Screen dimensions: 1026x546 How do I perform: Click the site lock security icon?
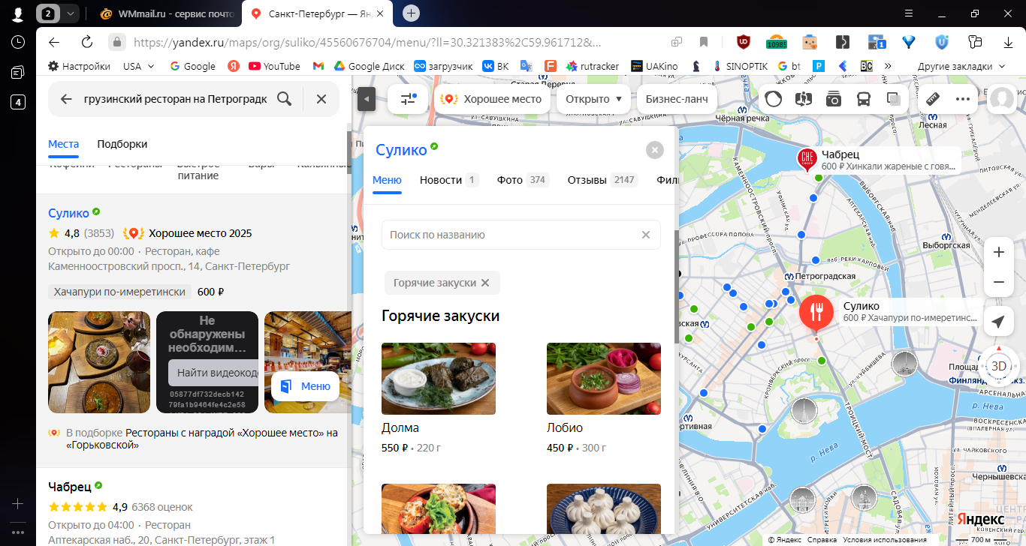pos(116,42)
